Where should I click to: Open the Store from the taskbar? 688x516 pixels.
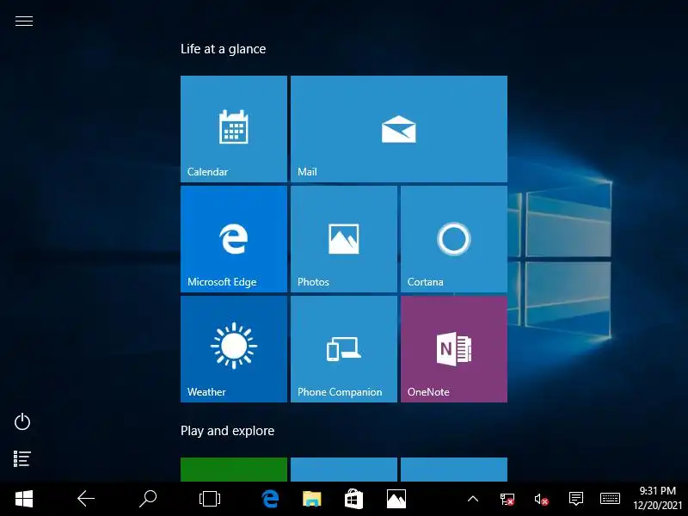pyautogui.click(x=353, y=499)
